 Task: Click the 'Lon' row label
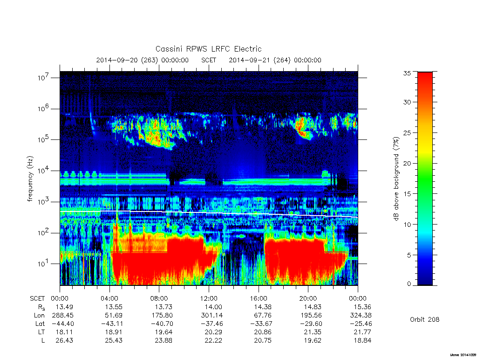click(x=39, y=315)
